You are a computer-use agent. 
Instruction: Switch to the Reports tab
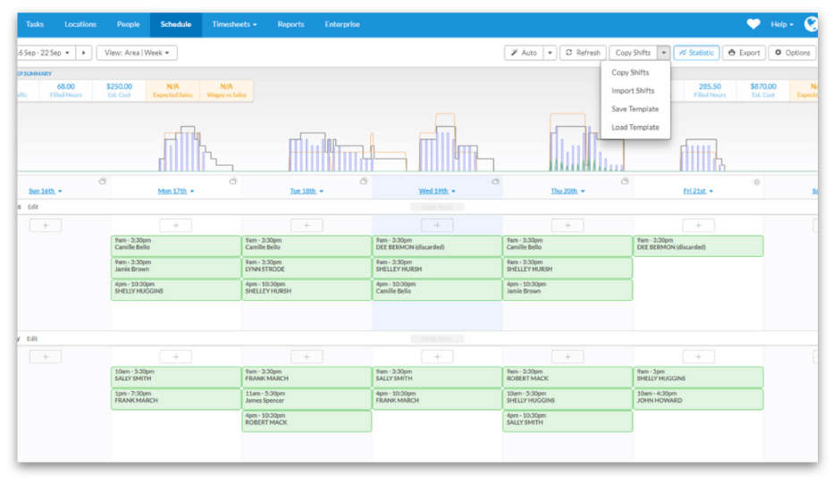[x=290, y=24]
